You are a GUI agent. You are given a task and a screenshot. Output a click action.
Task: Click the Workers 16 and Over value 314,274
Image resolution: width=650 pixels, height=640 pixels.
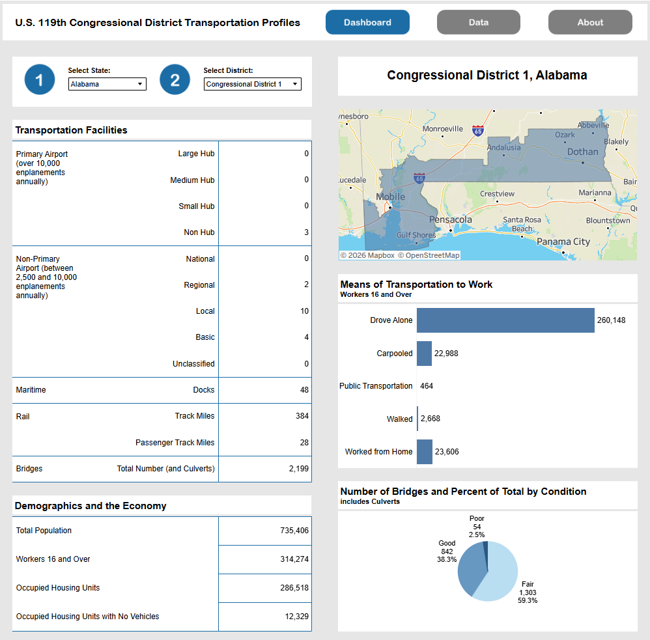[294, 559]
